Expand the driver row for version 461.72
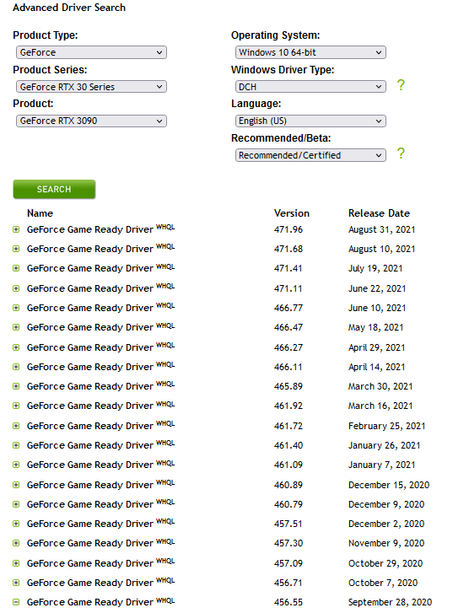This screenshot has height=613, width=453. [x=16, y=426]
